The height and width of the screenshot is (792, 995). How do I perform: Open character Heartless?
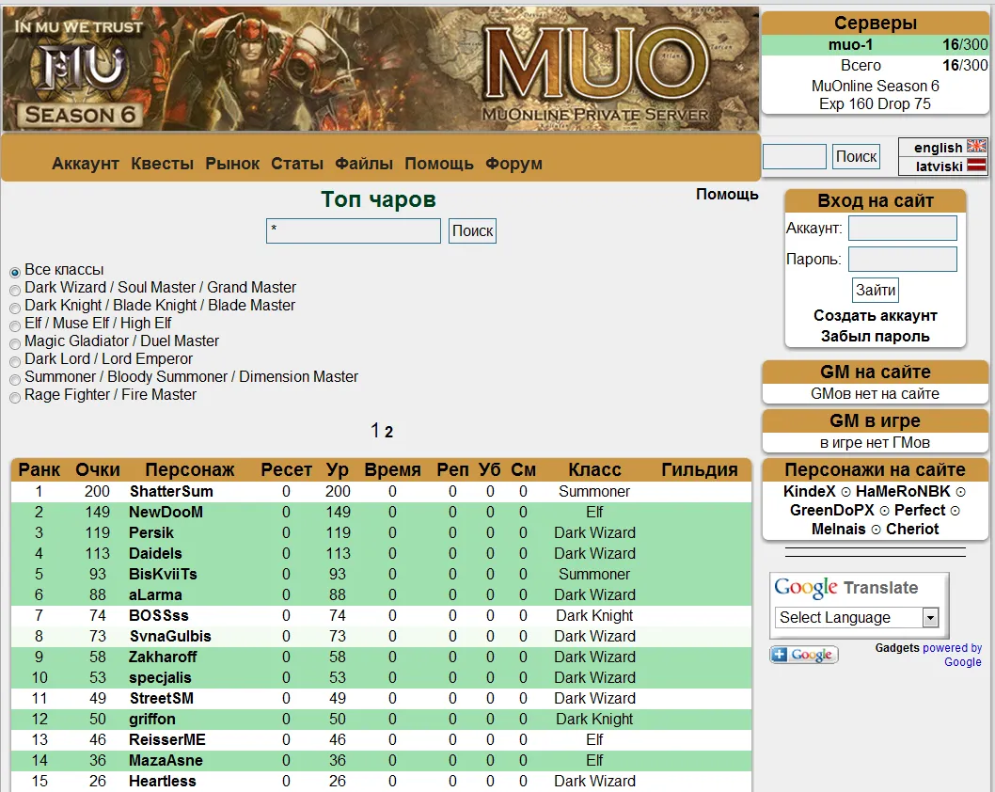[163, 782]
